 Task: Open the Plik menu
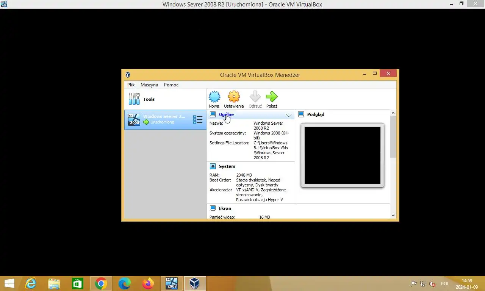pyautogui.click(x=131, y=85)
